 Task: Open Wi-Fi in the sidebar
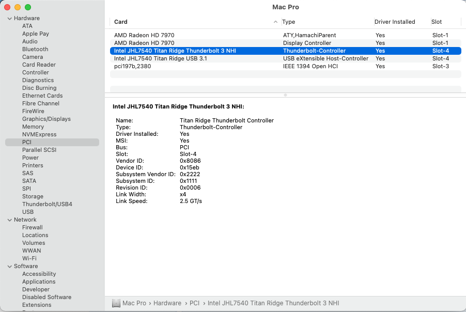(x=29, y=258)
